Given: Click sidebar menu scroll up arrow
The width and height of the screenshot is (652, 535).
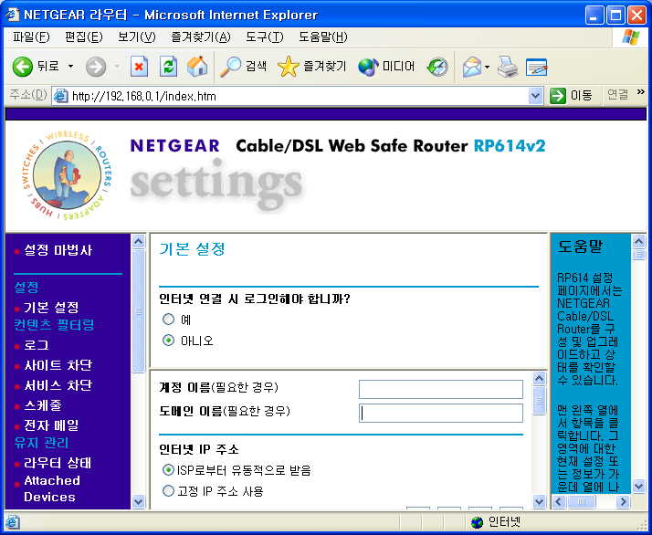Looking at the screenshot, I should point(139,242).
